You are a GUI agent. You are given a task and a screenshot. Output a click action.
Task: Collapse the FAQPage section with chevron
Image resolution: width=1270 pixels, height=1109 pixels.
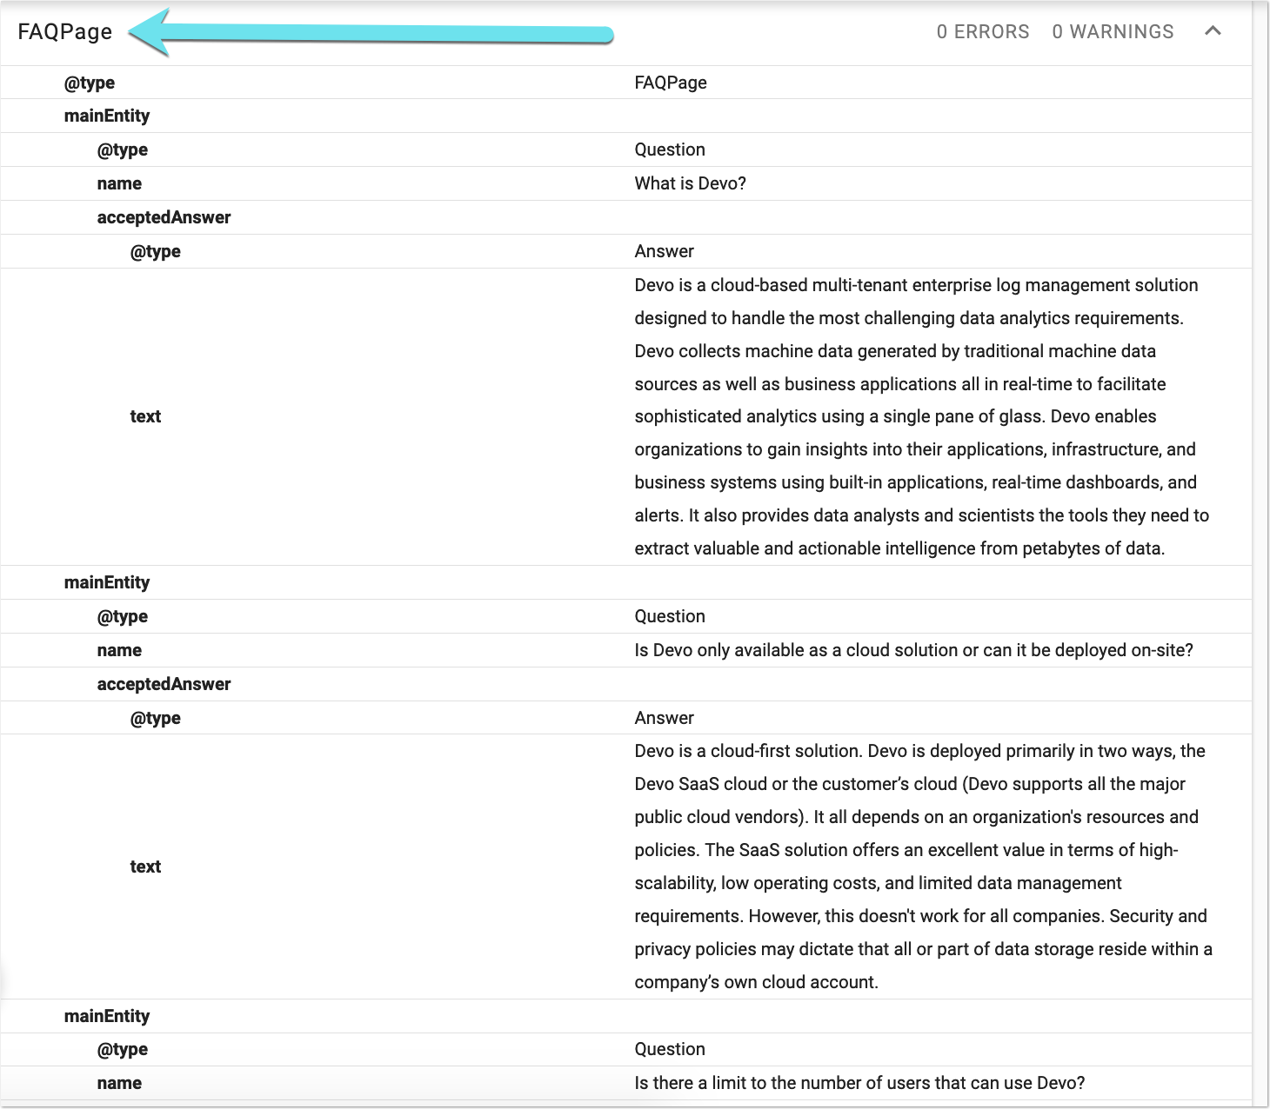[1213, 31]
